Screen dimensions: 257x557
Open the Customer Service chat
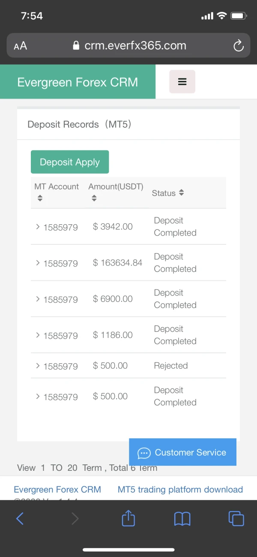click(182, 452)
